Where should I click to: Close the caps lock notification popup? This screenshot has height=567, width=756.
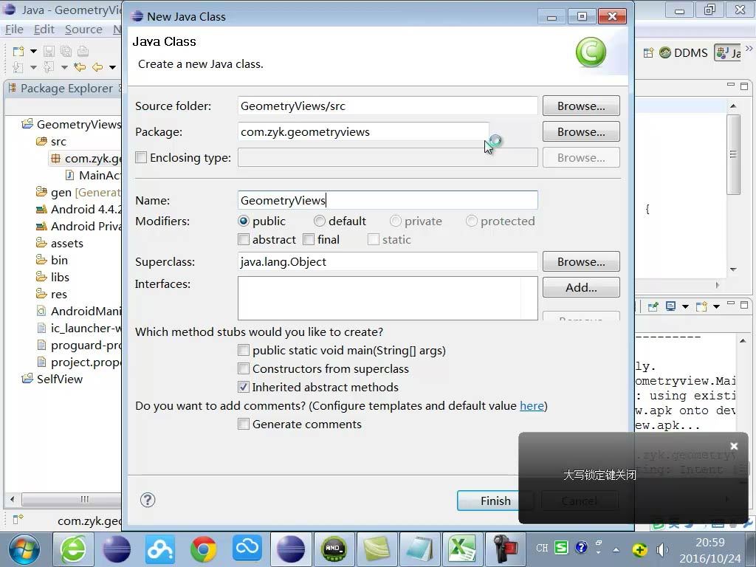[x=734, y=446]
